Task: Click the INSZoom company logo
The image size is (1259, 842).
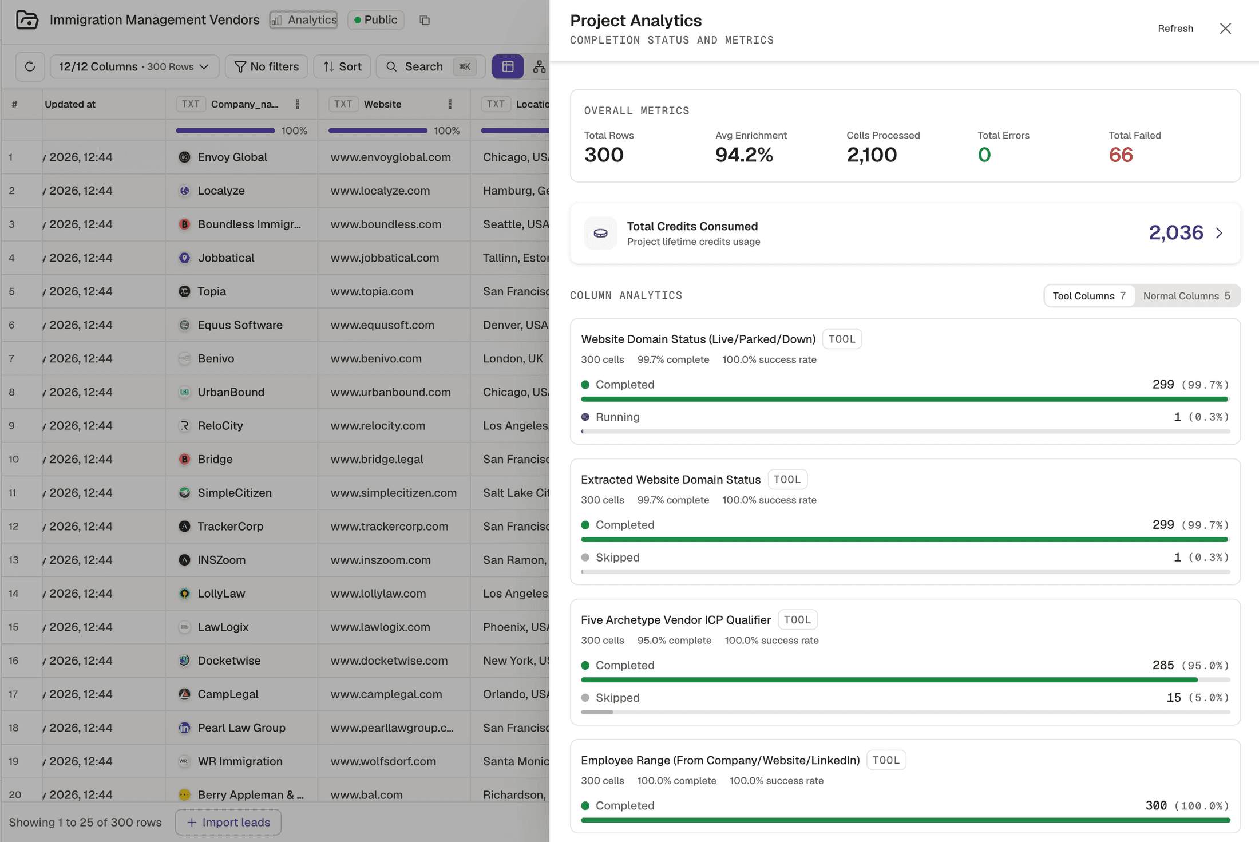Action: (184, 560)
